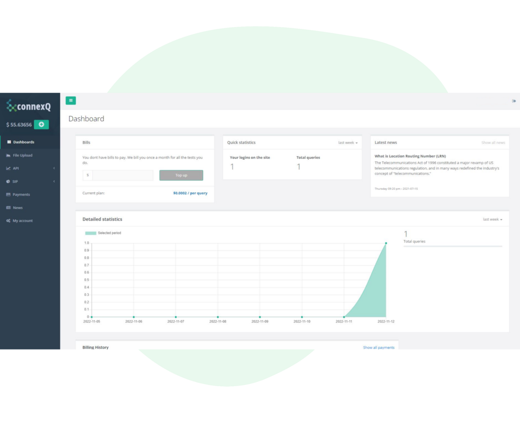520x424 pixels.
Task: Click the logout icon at top right
Action: pos(513,101)
